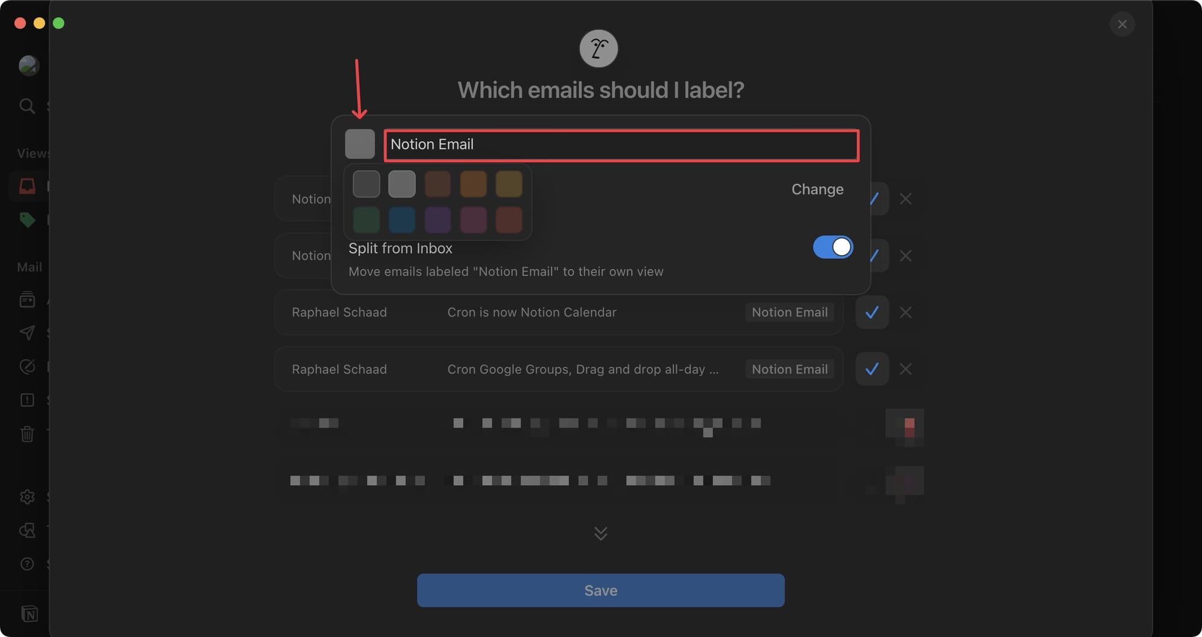Screen dimensions: 1202x637
Task: Click the feedback chat bubbles icon
Action: (27, 530)
